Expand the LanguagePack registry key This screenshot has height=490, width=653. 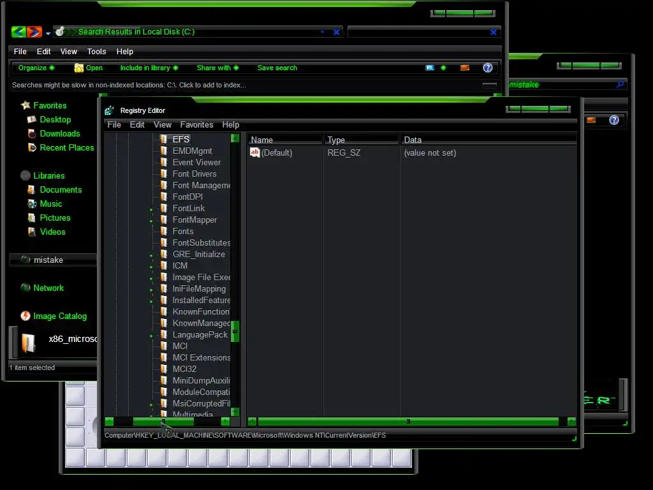(x=151, y=336)
